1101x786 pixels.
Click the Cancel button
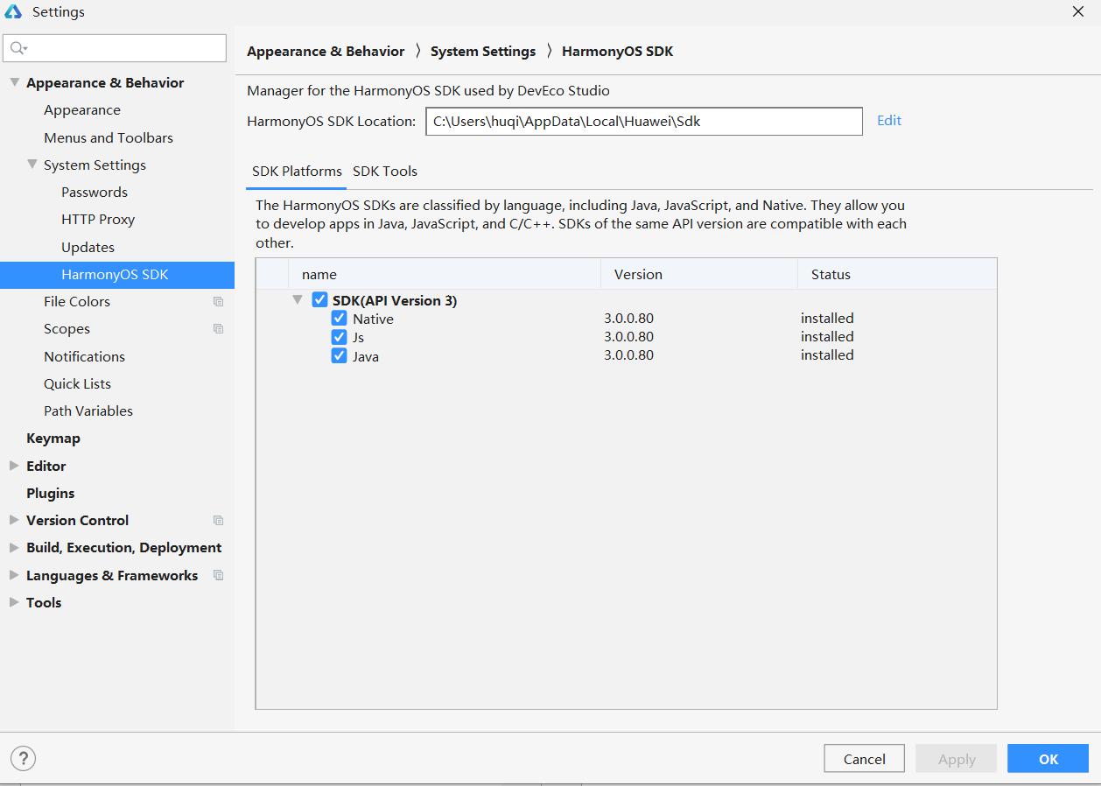pos(865,759)
